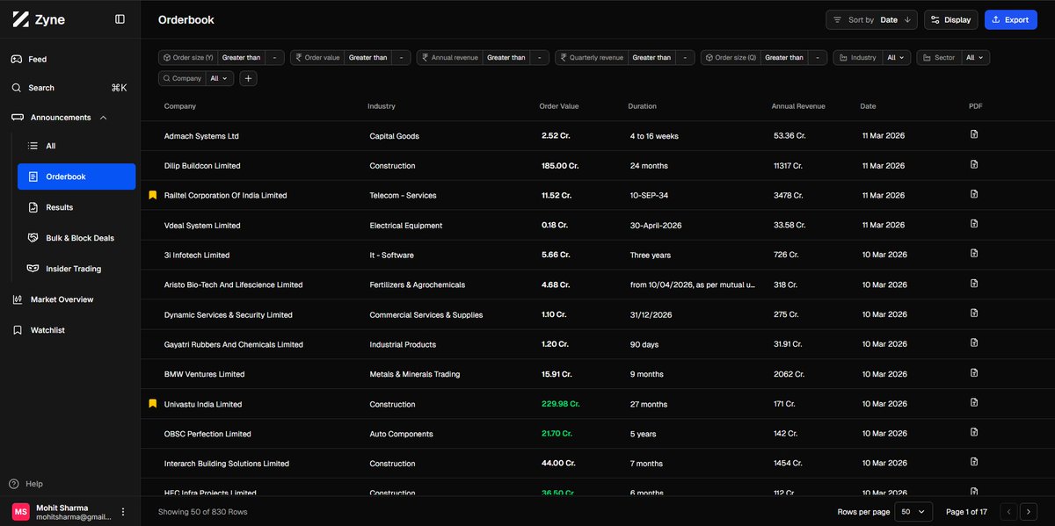The height and width of the screenshot is (526, 1055).
Task: Open Order value Greater than operator
Action: (x=367, y=57)
